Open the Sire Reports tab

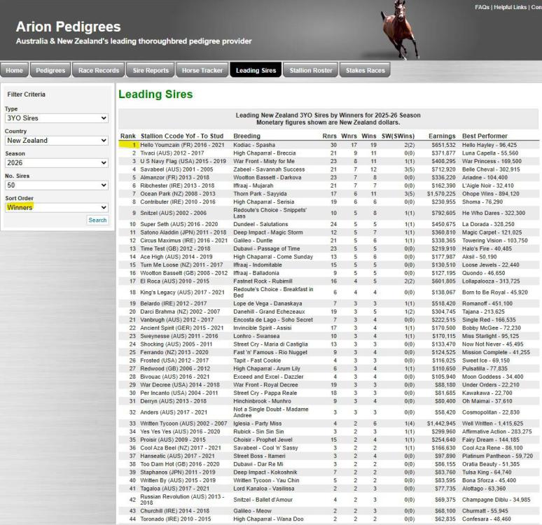click(151, 70)
